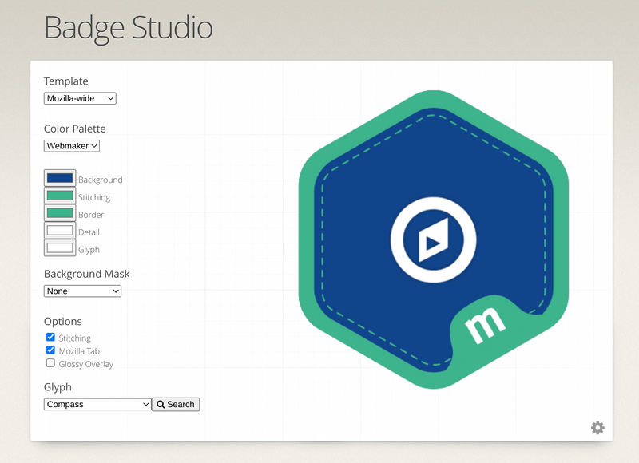Image resolution: width=639 pixels, height=463 pixels.
Task: Click the magnifying glass icon in Search button
Action: pos(162,404)
